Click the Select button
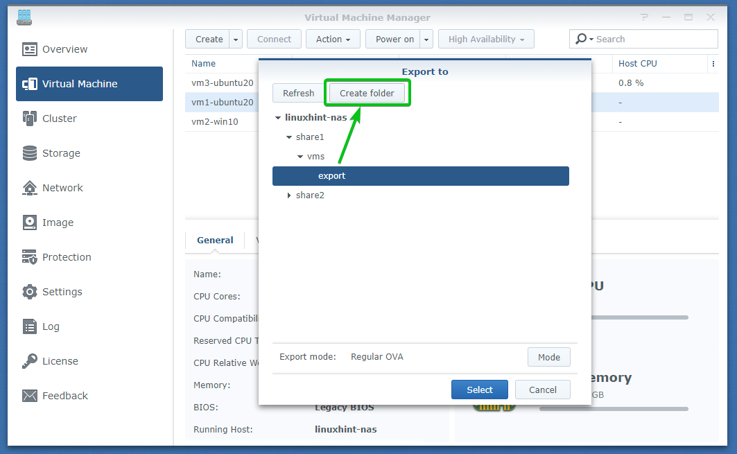The height and width of the screenshot is (454, 737). tap(479, 390)
